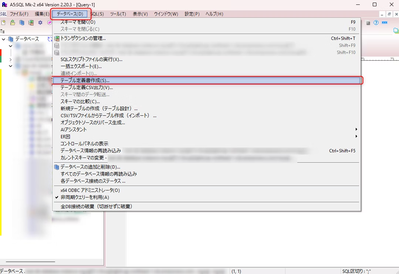The width and height of the screenshot is (399, 274).
Task: Select トランザクションの管理... menu entry
Action: tap(207, 38)
